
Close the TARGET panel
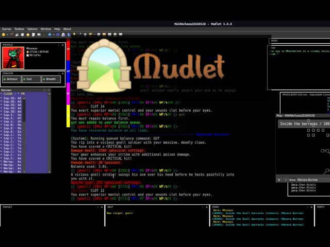click(x=102, y=207)
